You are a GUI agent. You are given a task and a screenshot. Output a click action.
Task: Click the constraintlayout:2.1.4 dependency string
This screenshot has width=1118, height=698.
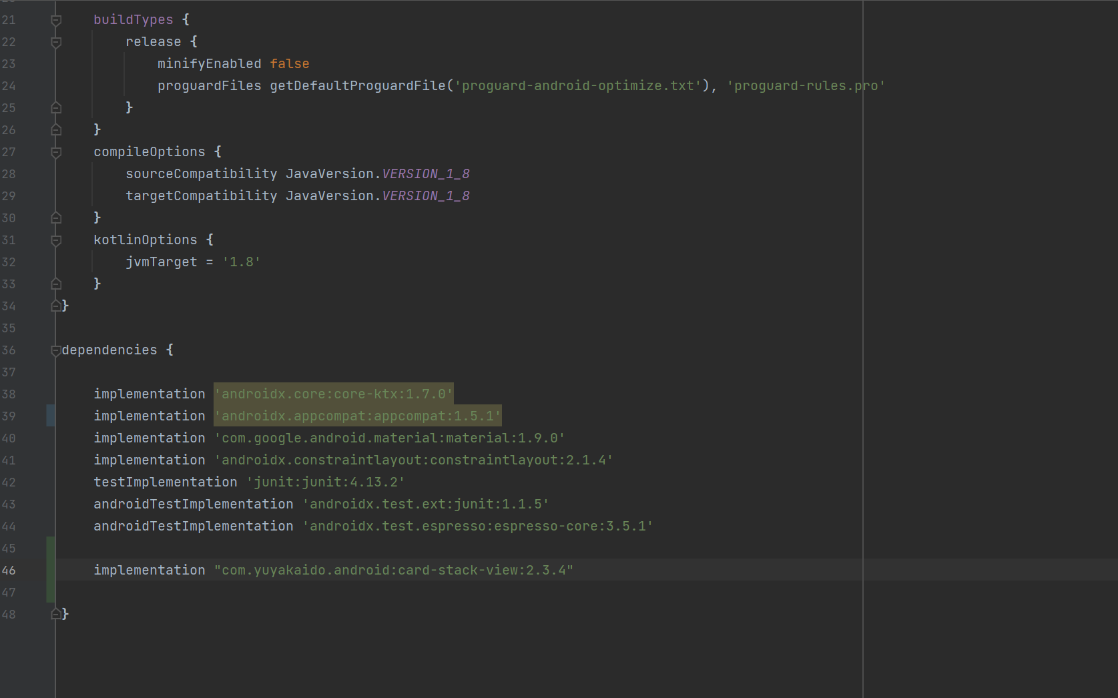point(414,460)
